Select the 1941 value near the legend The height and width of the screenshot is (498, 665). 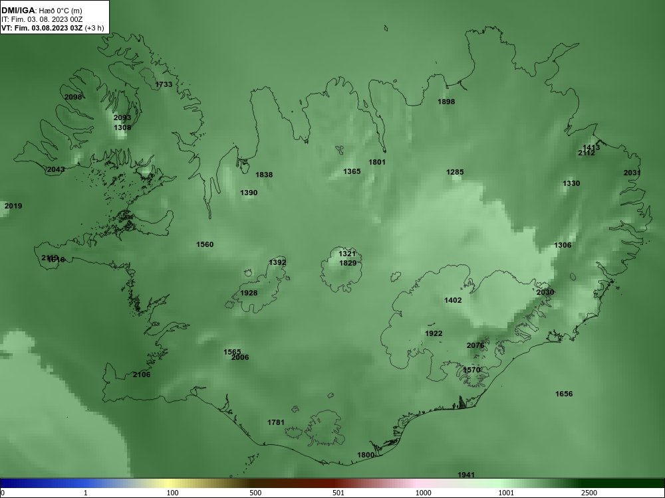click(466, 475)
